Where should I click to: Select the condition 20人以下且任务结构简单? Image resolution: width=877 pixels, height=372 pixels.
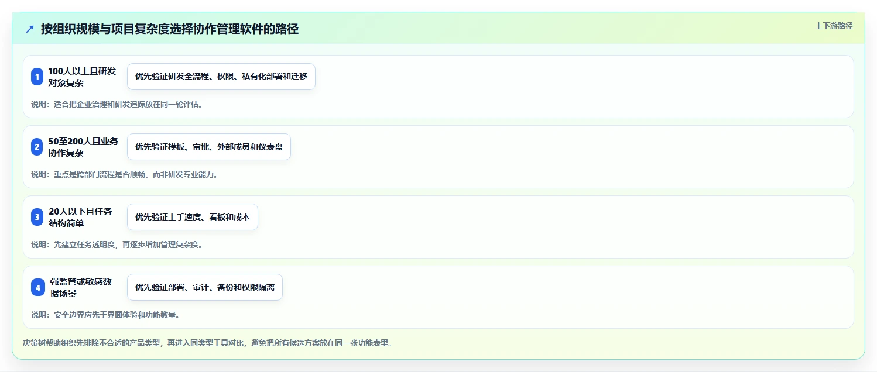(80, 217)
